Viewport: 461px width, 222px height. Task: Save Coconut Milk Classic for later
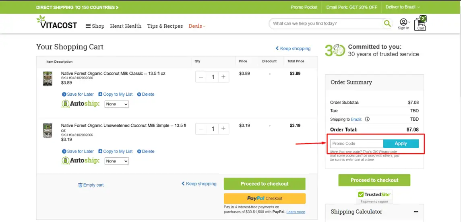[x=78, y=94]
